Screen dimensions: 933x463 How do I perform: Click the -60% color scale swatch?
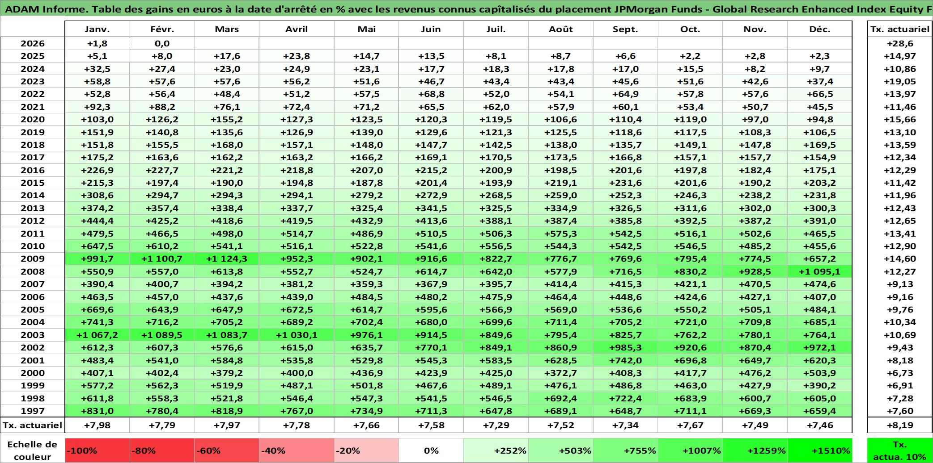tap(227, 450)
